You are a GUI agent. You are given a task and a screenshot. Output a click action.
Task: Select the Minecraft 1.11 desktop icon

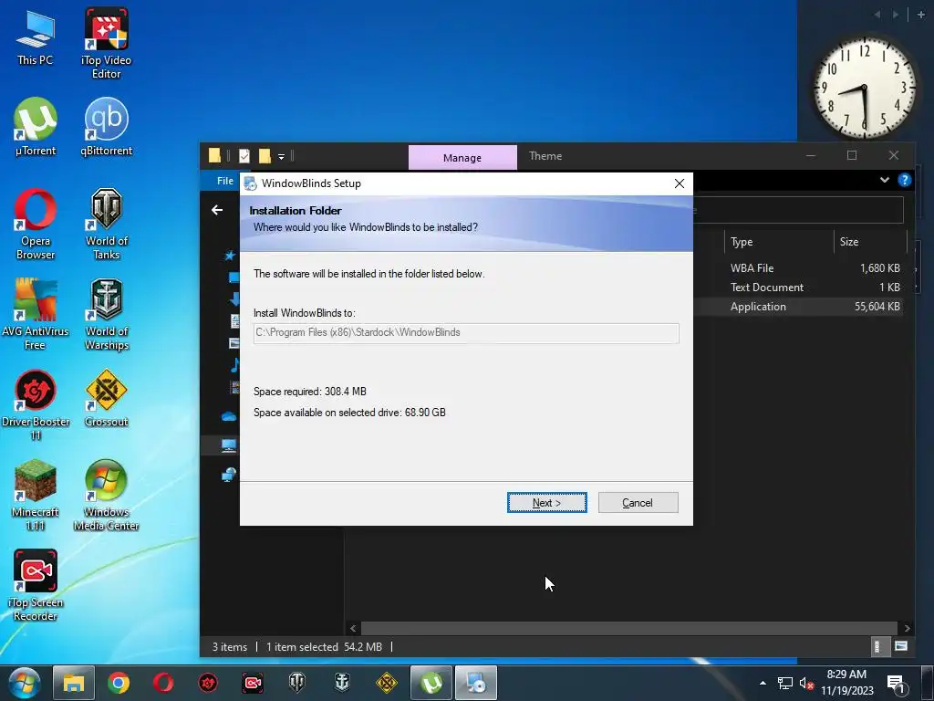pyautogui.click(x=36, y=495)
